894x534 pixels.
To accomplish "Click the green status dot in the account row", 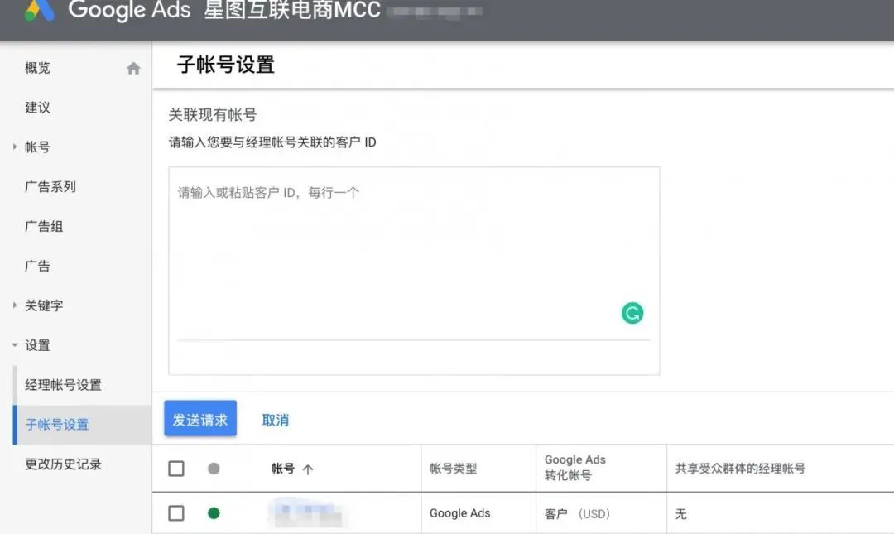I will (x=214, y=513).
